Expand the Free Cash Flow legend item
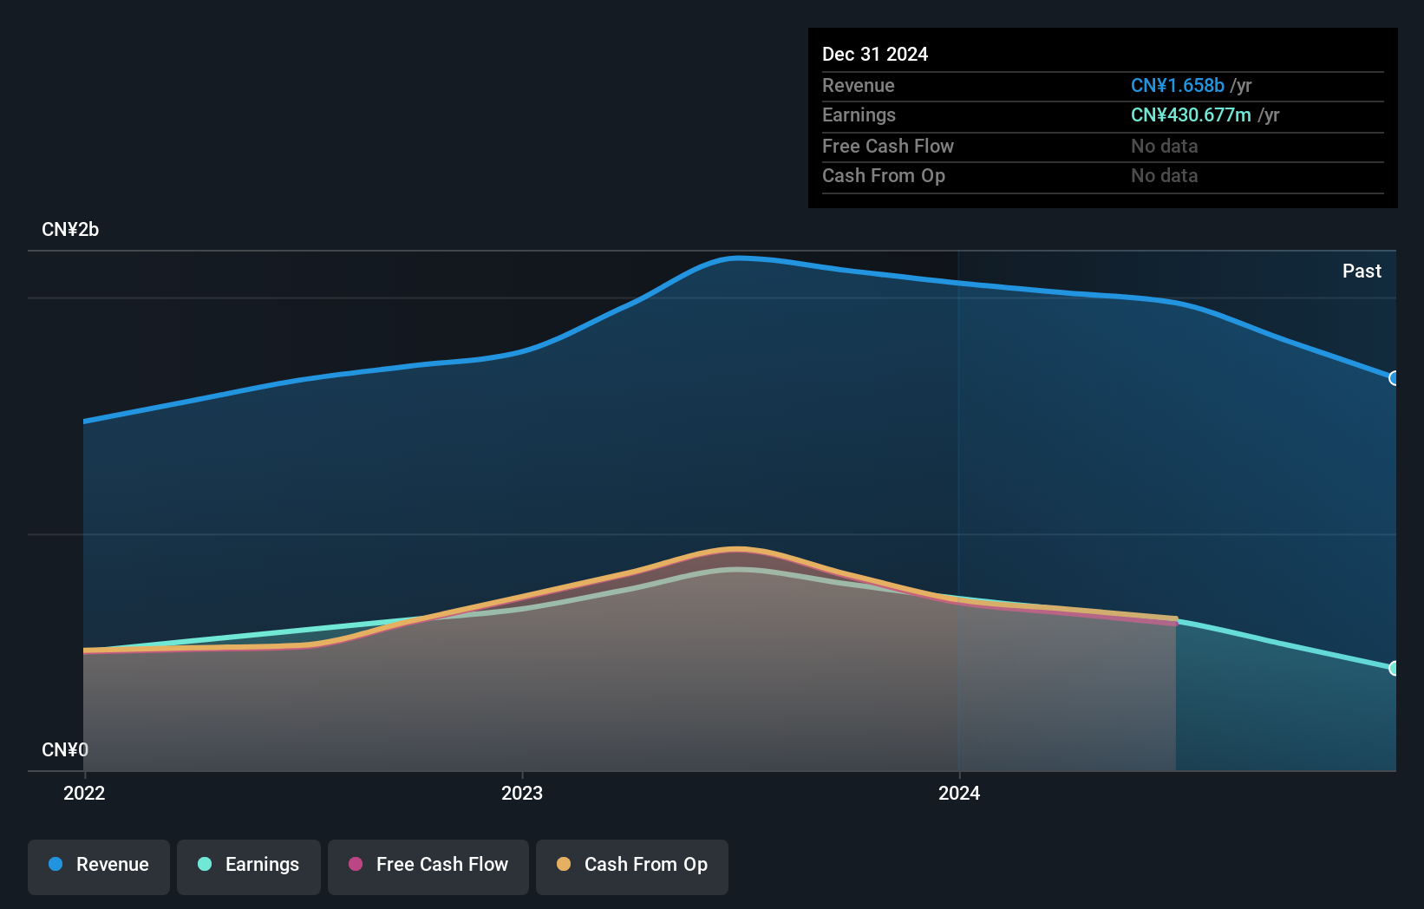 (428, 865)
